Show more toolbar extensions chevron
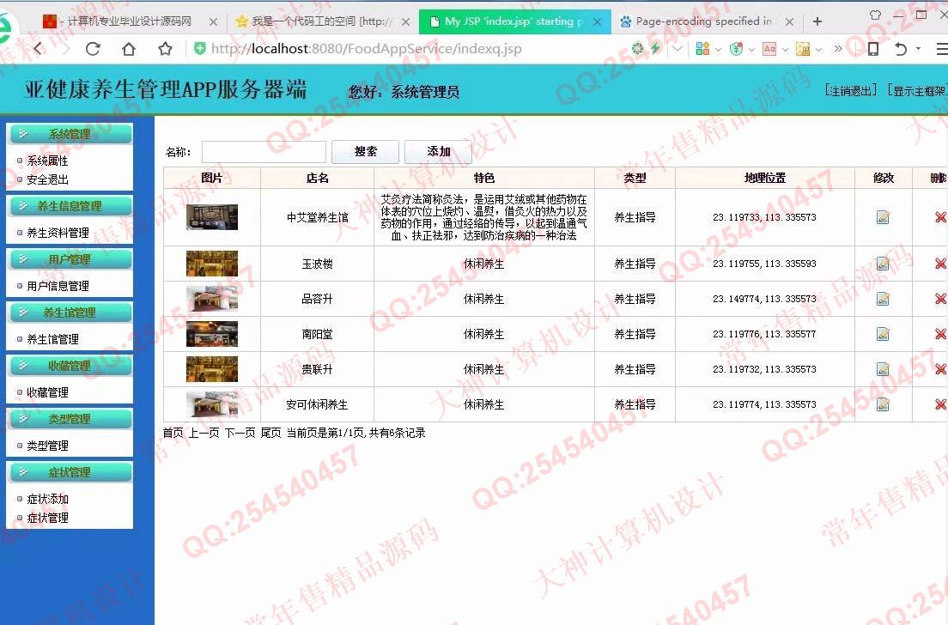The width and height of the screenshot is (948, 625). click(x=838, y=49)
